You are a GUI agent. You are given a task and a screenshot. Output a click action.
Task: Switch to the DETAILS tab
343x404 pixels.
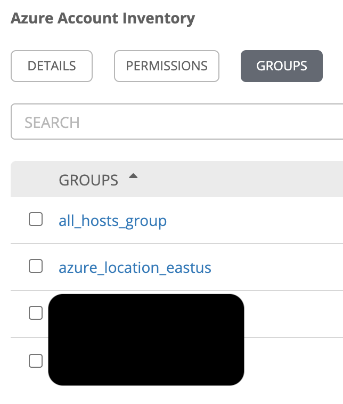(x=52, y=66)
